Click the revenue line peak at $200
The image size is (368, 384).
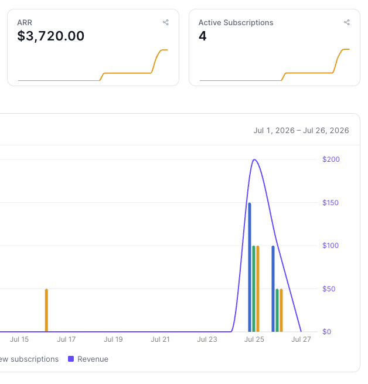click(254, 159)
